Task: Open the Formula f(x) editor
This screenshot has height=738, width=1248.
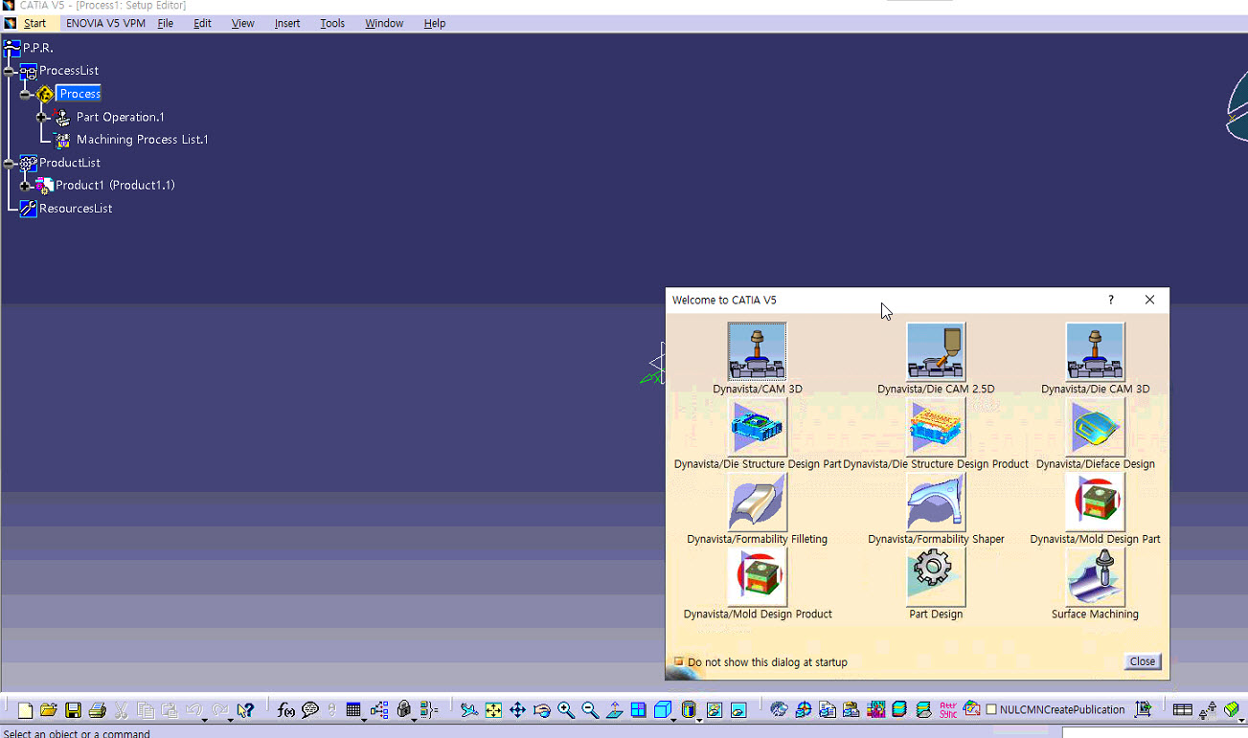Action: (285, 710)
